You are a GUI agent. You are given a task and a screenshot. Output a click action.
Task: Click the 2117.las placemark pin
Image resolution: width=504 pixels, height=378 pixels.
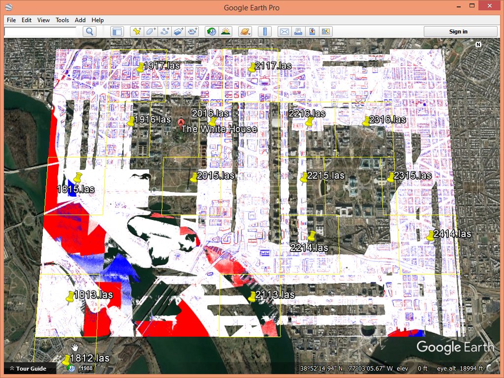pos(252,68)
